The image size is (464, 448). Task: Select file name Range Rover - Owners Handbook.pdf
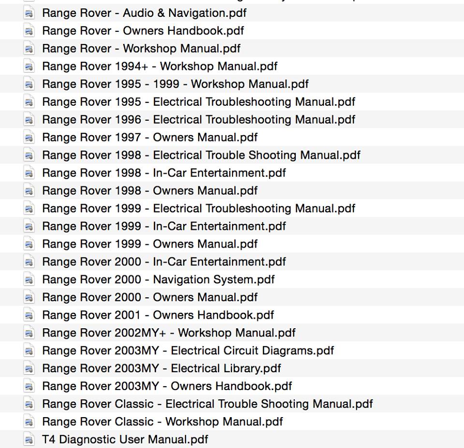click(143, 31)
